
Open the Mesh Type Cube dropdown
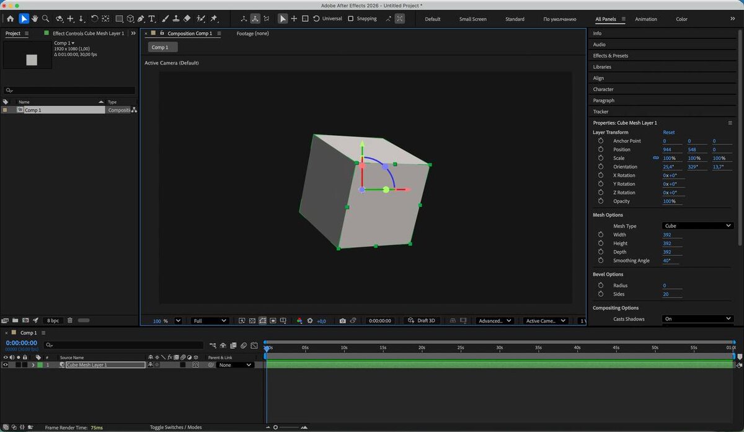[697, 226]
